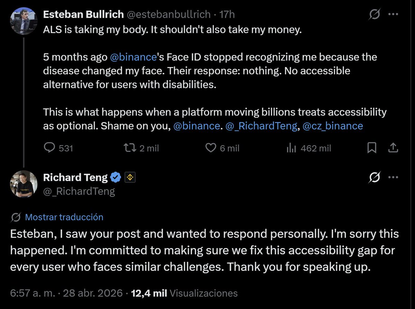Screen dimensions: 415x309
Task: Click the 17h timestamp on Esteban's post
Action: [228, 15]
